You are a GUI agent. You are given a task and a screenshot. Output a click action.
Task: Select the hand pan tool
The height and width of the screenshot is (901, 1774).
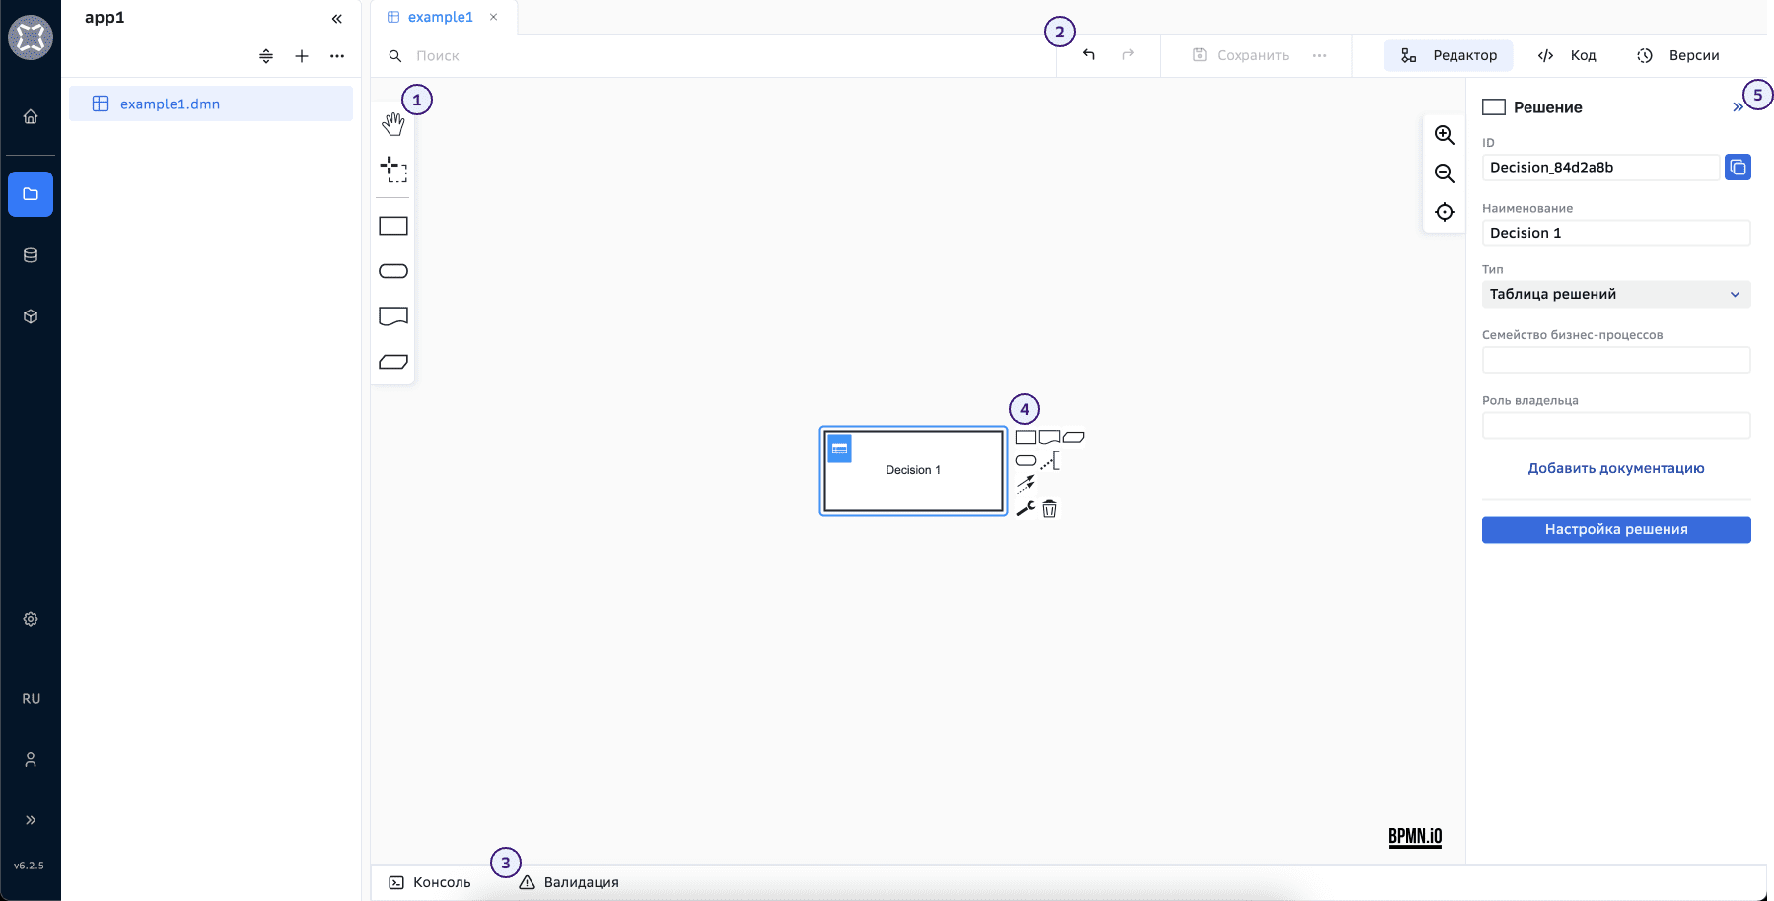pyautogui.click(x=393, y=124)
